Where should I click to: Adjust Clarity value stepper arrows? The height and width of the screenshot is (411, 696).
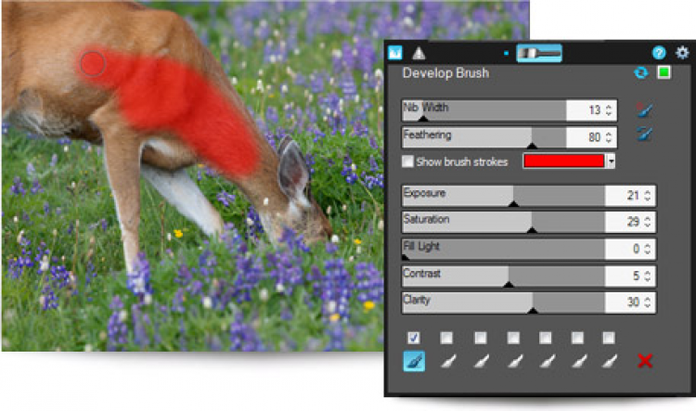(x=647, y=302)
